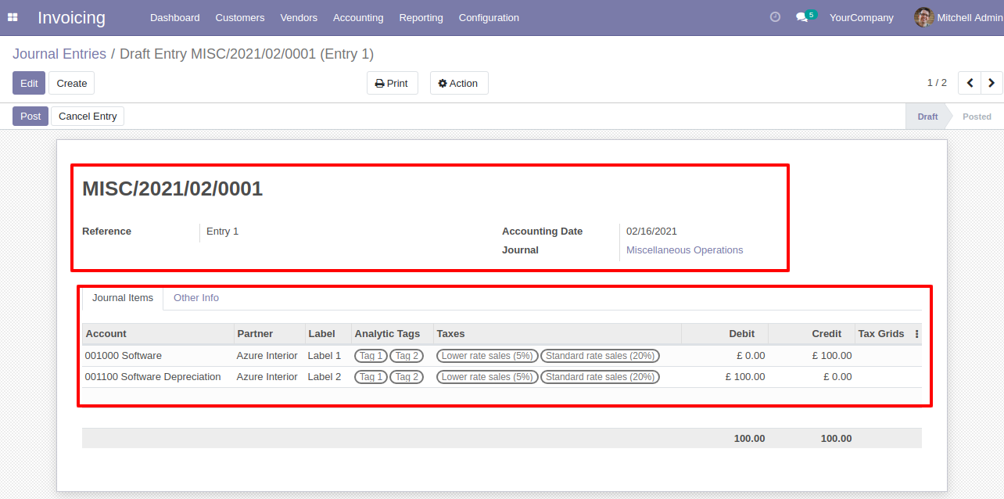Print the journal entry
Image resolution: width=1004 pixels, height=499 pixels.
[x=392, y=83]
